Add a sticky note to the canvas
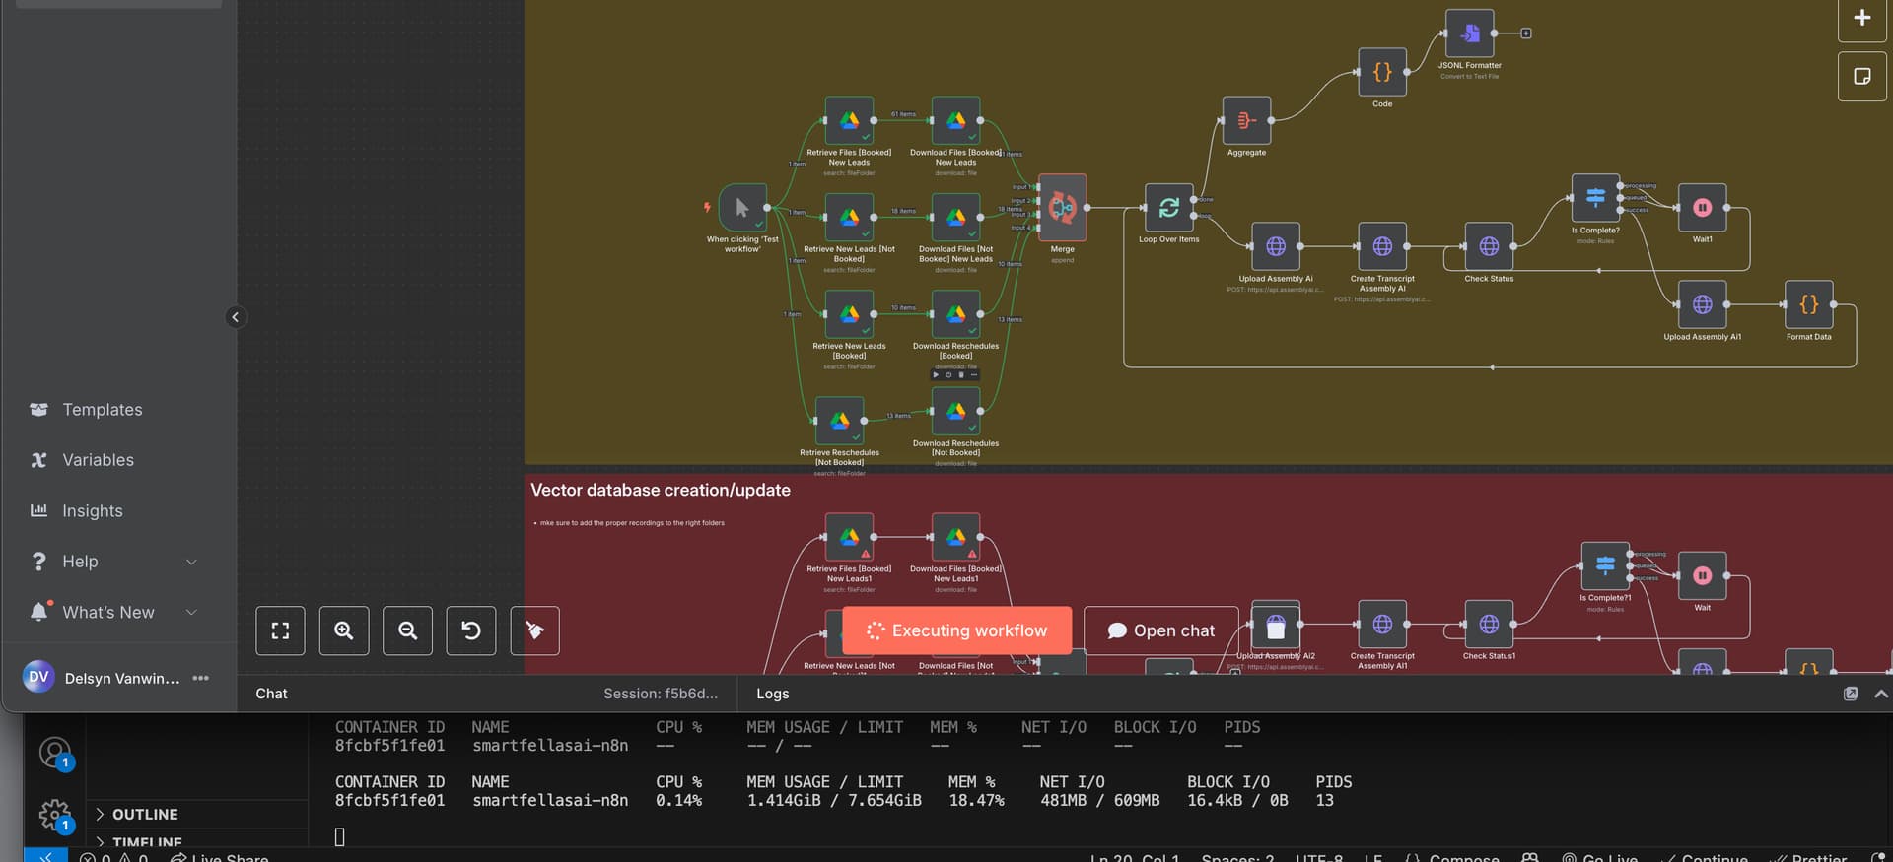 (x=1861, y=77)
